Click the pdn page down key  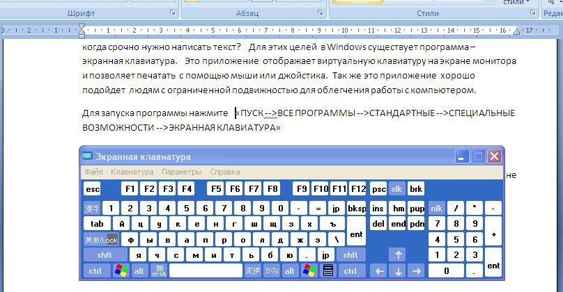[x=417, y=224]
